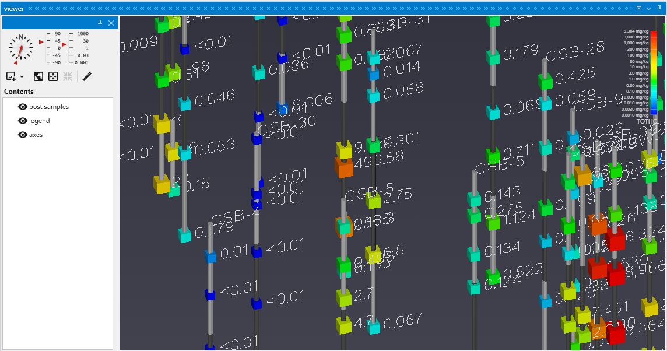Pin the viewer properties side panel
667x351 pixels.
pos(100,23)
